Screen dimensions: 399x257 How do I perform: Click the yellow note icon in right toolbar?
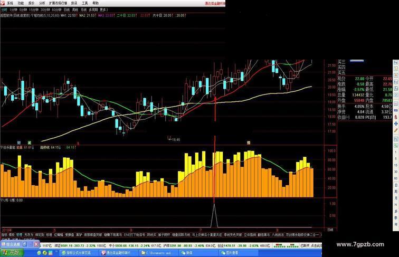pos(396,69)
